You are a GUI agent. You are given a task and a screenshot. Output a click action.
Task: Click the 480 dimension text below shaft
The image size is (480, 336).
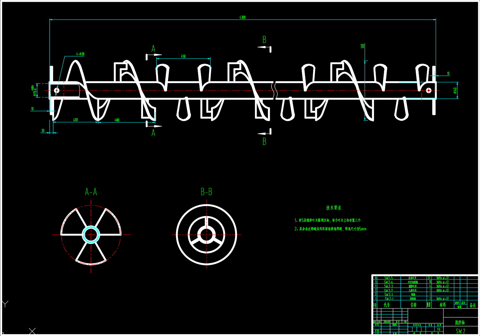pyautogui.click(x=117, y=120)
